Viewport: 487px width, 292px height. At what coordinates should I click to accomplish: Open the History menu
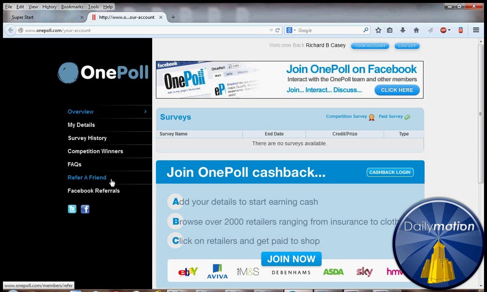click(50, 6)
